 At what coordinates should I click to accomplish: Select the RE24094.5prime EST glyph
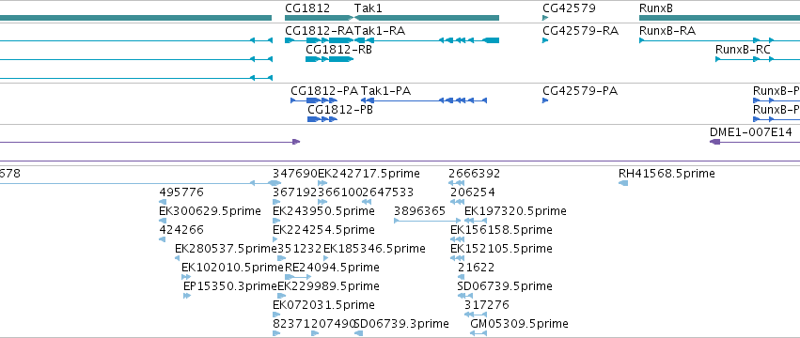click(298, 276)
